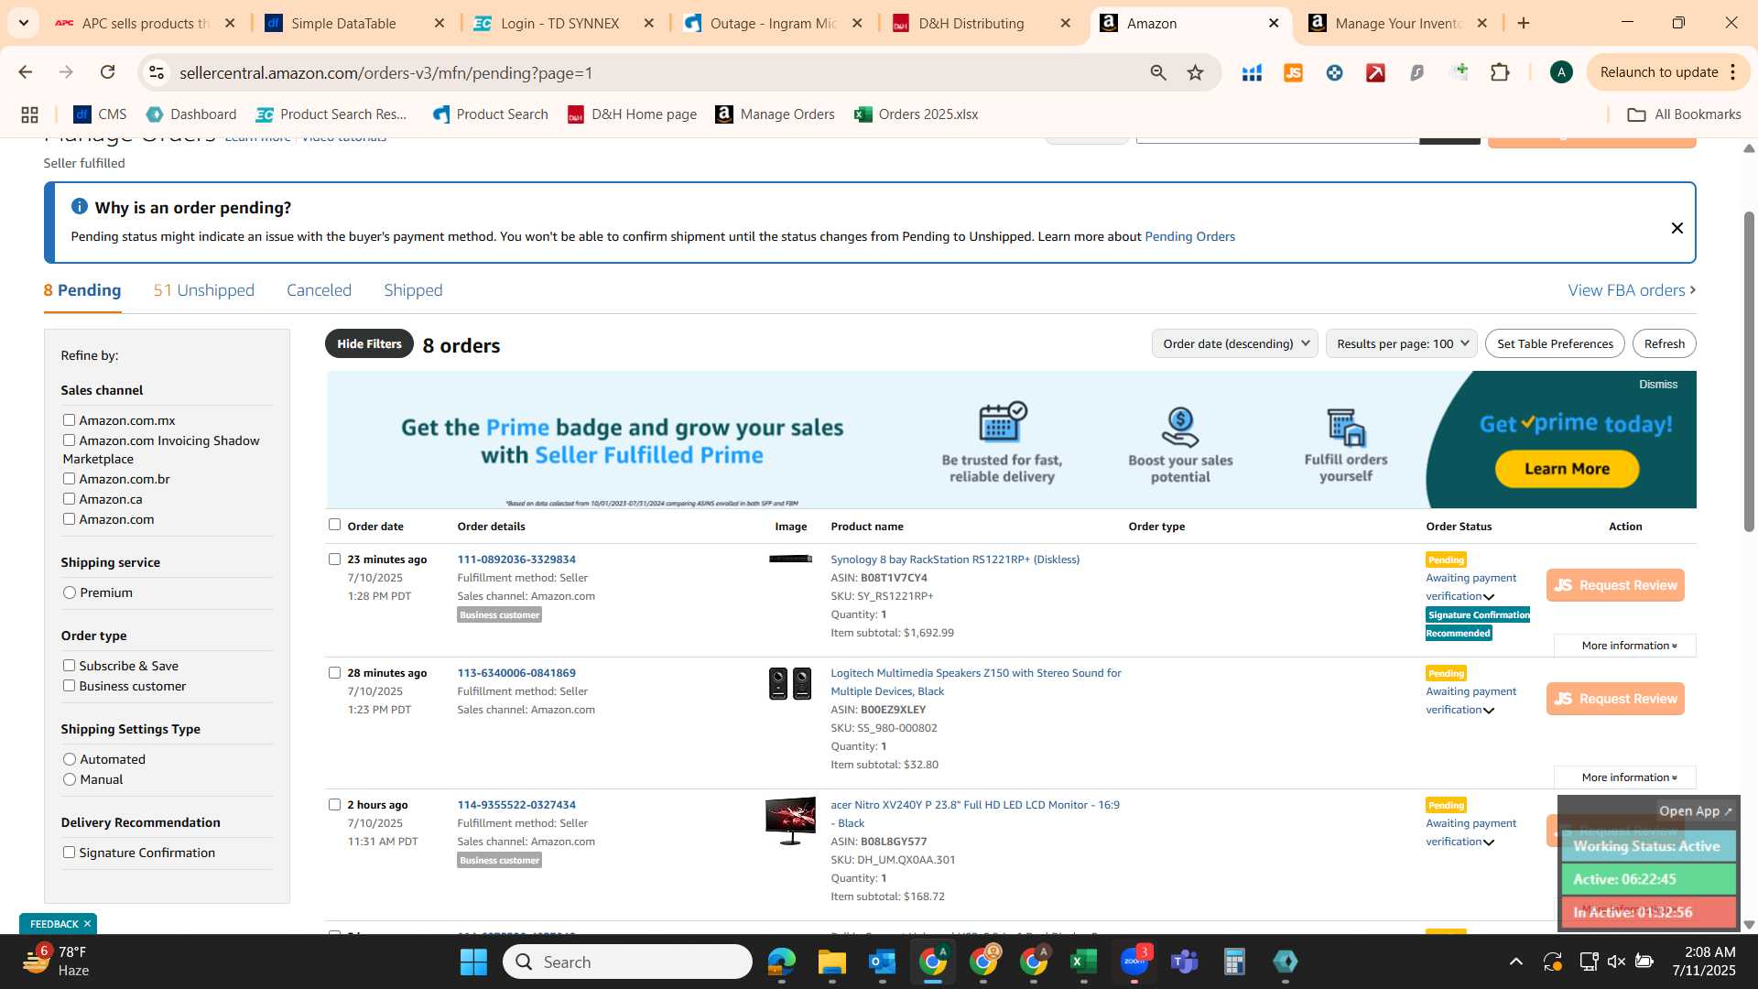Open File Explorer from the taskbar

[x=831, y=962]
